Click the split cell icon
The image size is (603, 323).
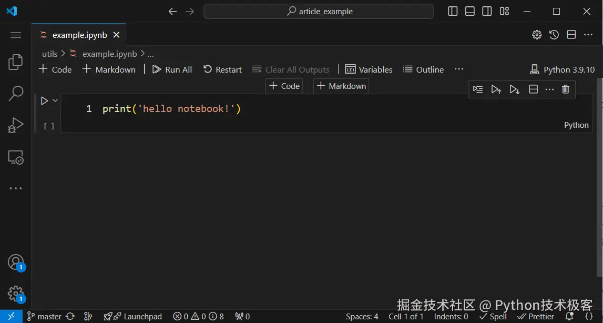point(533,89)
